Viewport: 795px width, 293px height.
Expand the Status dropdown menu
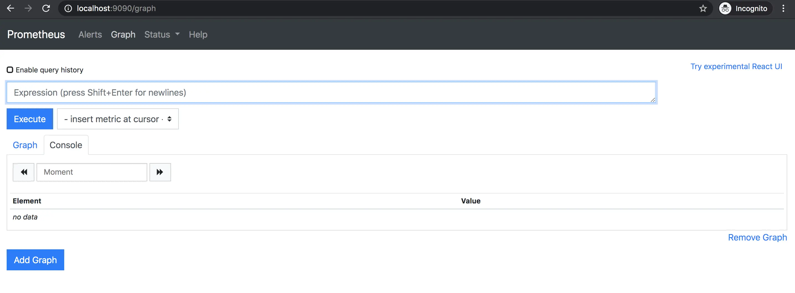click(162, 35)
